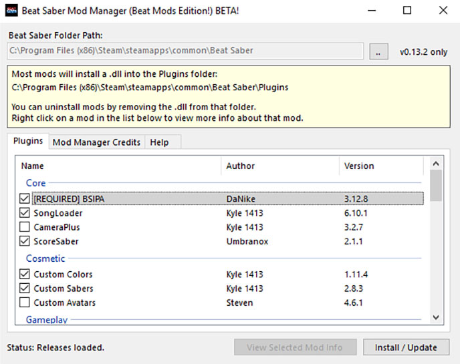Click version 2.1.1 of ScoreSaber
The width and height of the screenshot is (460, 364).
(x=354, y=241)
